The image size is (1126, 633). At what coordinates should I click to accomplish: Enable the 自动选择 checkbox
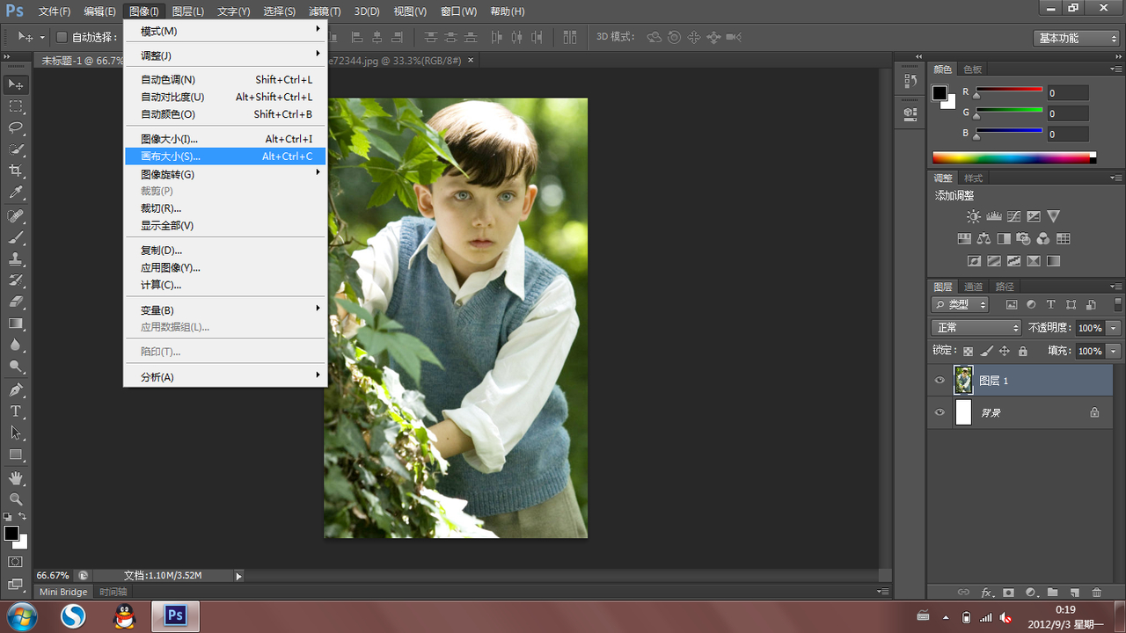[x=62, y=37]
